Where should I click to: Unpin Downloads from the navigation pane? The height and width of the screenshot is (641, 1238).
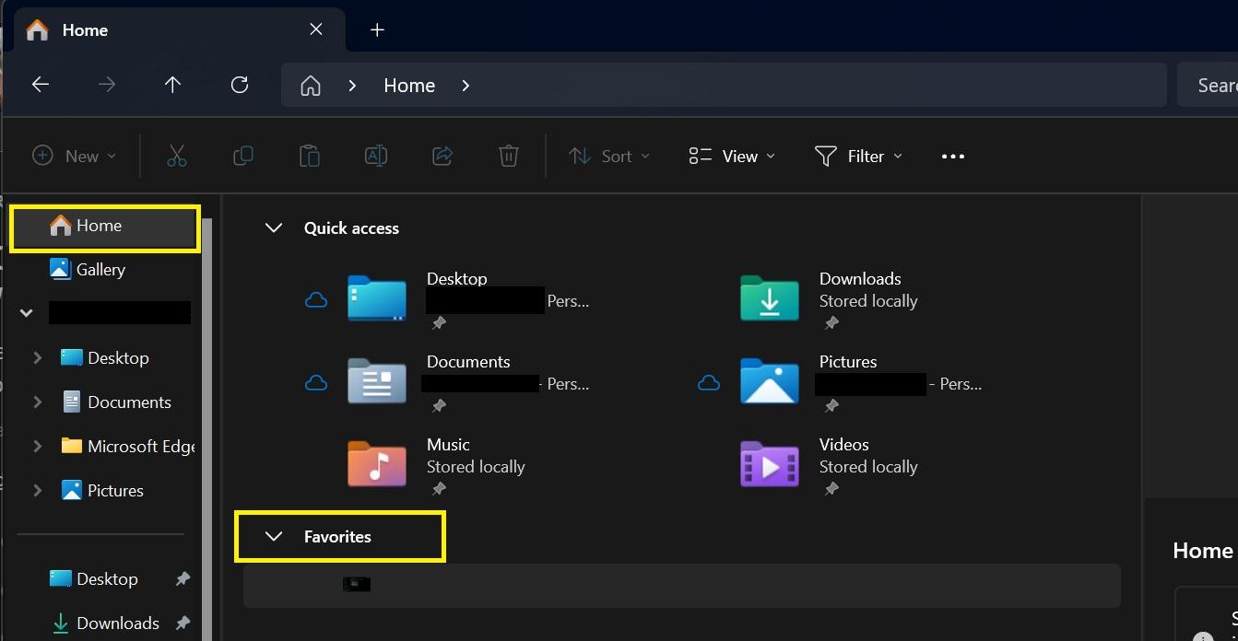(x=183, y=623)
